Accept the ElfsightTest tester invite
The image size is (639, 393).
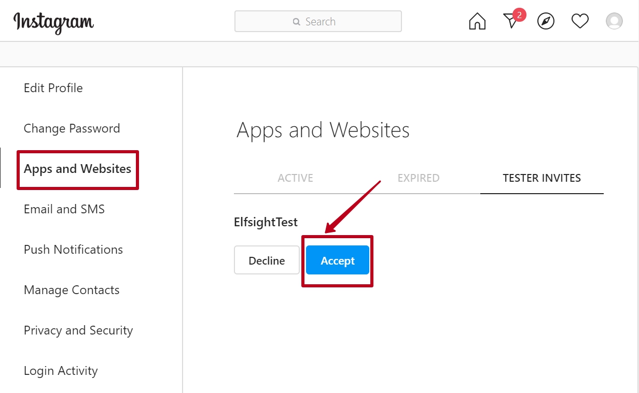(337, 260)
